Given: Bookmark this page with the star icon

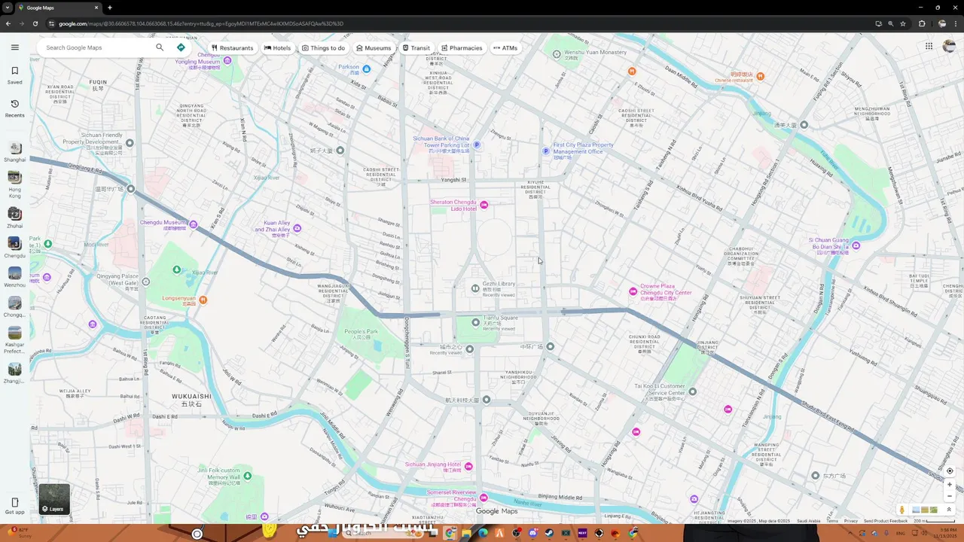Looking at the screenshot, I should [x=903, y=23].
